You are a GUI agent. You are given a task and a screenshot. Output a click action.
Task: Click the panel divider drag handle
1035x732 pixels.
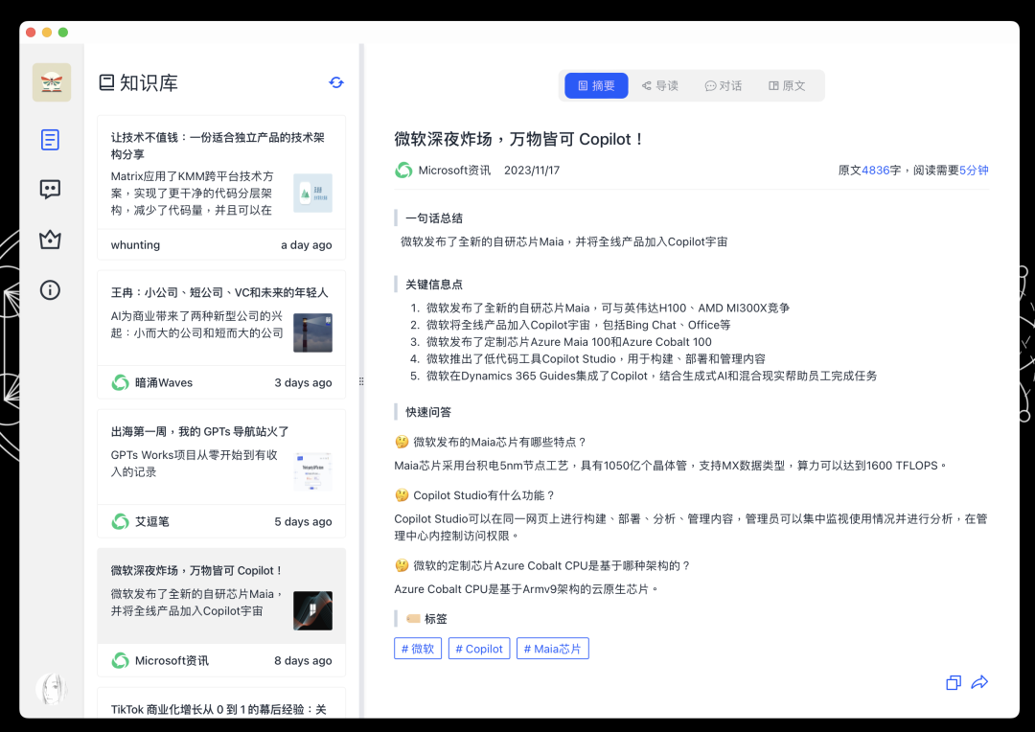point(361,381)
